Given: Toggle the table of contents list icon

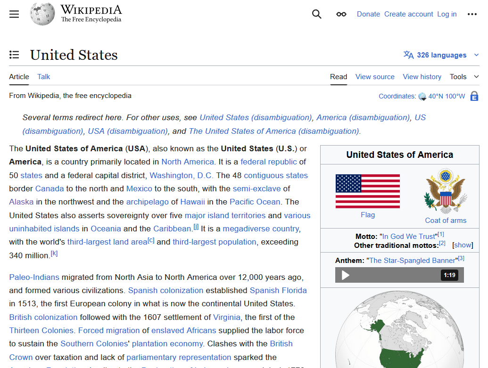Looking at the screenshot, I should 14,55.
